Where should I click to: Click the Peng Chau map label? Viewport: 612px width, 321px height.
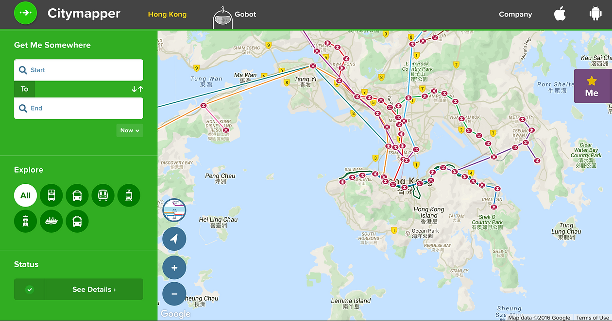pos(220,178)
